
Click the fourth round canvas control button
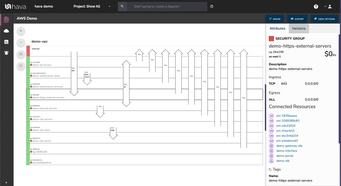pyautogui.click(x=21, y=66)
